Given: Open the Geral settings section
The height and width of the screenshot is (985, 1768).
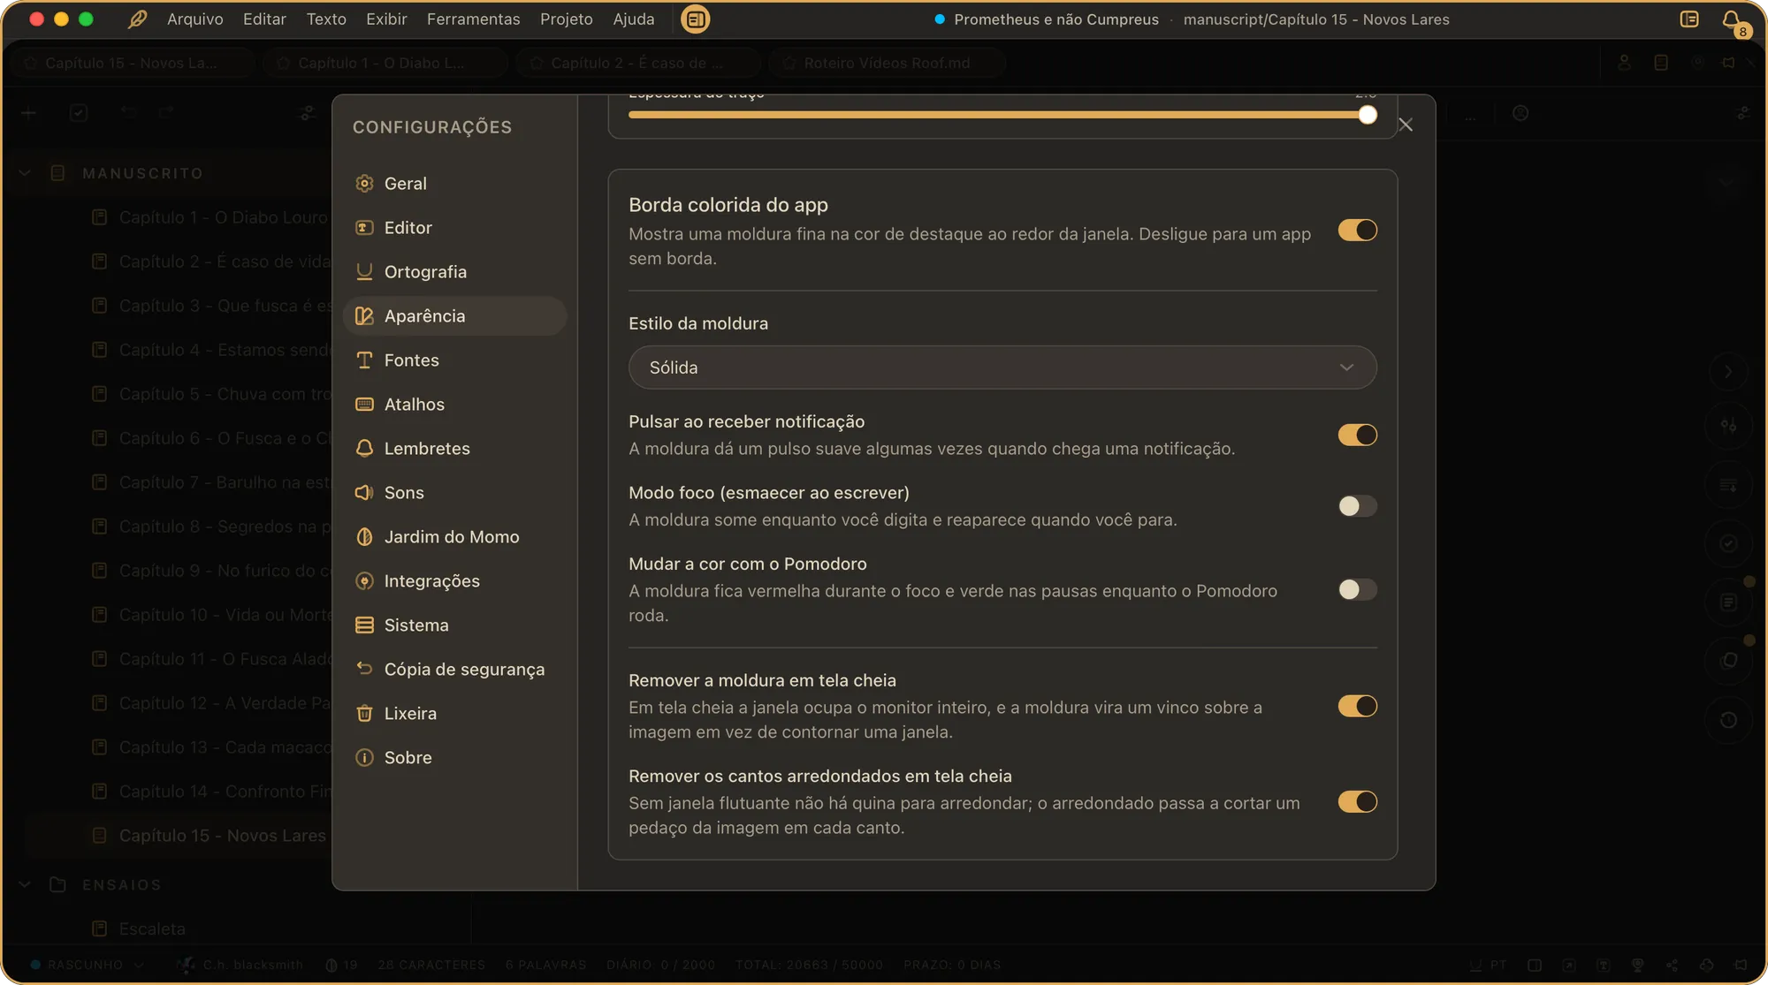Looking at the screenshot, I should [x=454, y=184].
